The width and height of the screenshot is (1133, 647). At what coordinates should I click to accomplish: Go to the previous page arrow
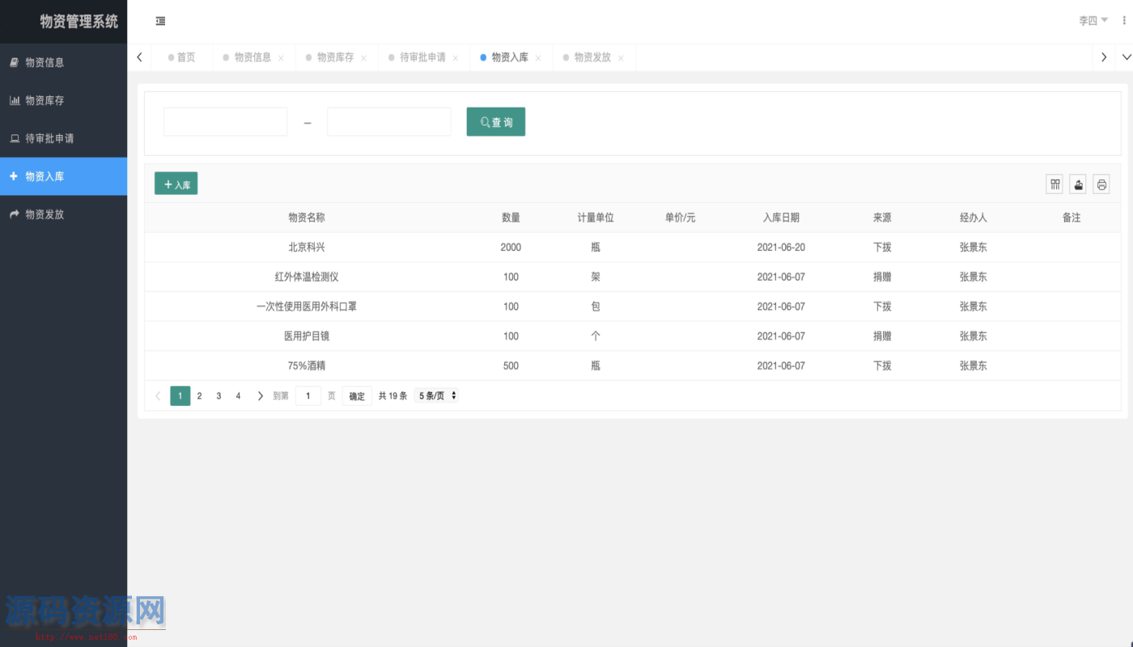click(x=159, y=395)
